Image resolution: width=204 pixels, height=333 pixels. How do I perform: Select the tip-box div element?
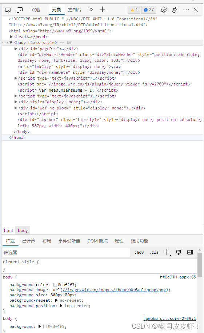coord(110,123)
